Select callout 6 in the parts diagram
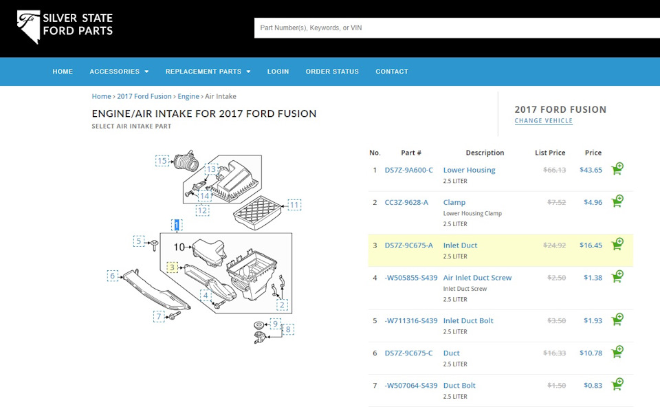 (x=112, y=276)
